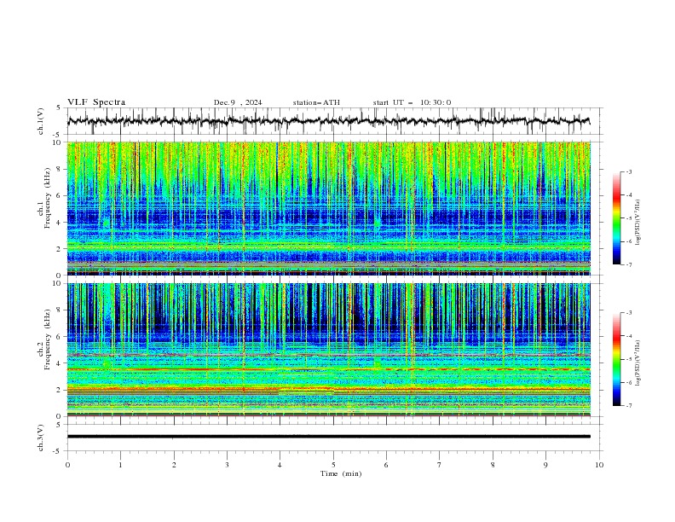Click the ch.2 spectrogram panel
675x522 pixels.
pos(329,350)
